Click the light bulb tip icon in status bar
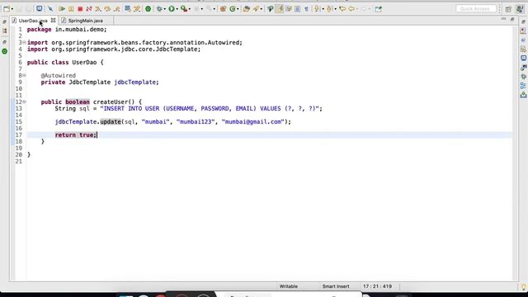The height and width of the screenshot is (297, 528). 524,287
